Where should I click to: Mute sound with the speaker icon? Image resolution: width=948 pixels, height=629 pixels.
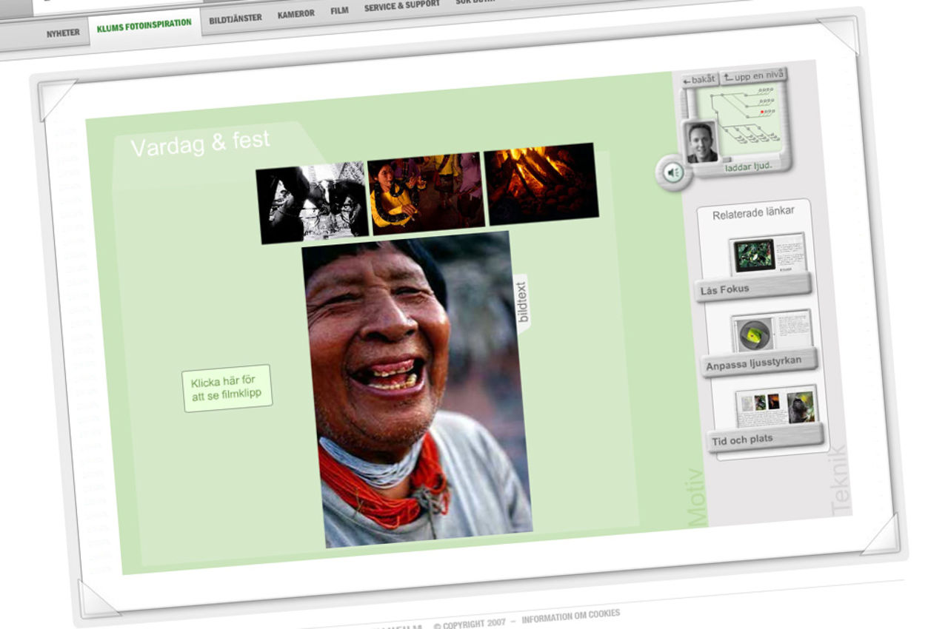tap(673, 173)
